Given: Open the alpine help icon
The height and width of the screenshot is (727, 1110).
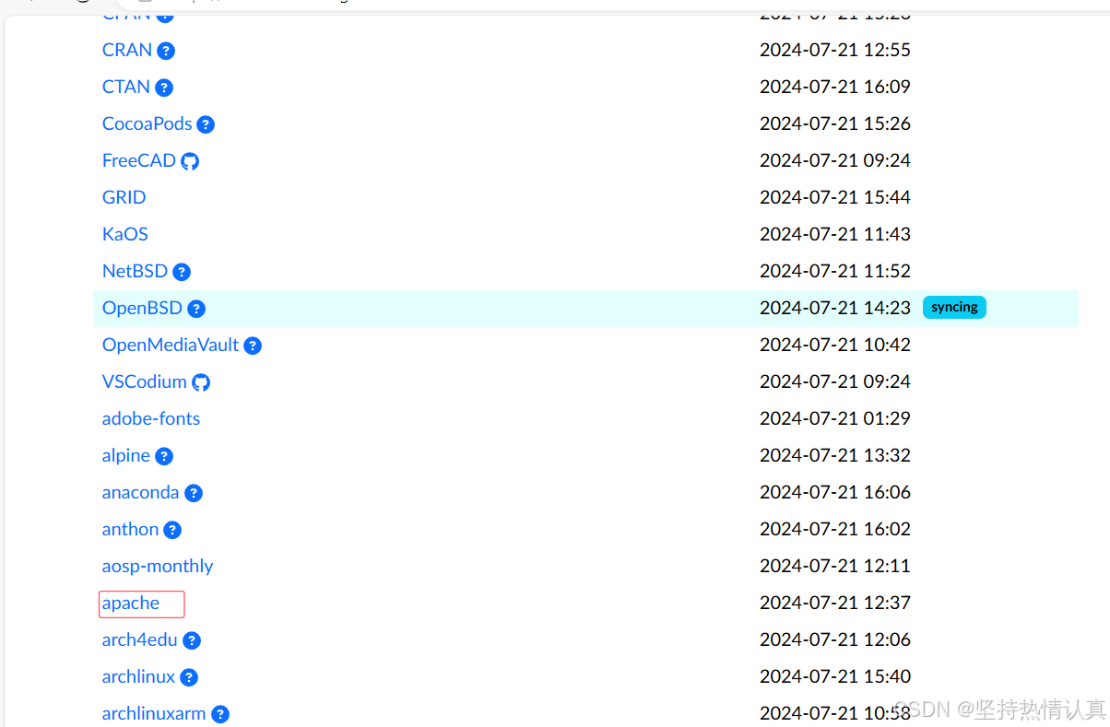Looking at the screenshot, I should coord(164,456).
